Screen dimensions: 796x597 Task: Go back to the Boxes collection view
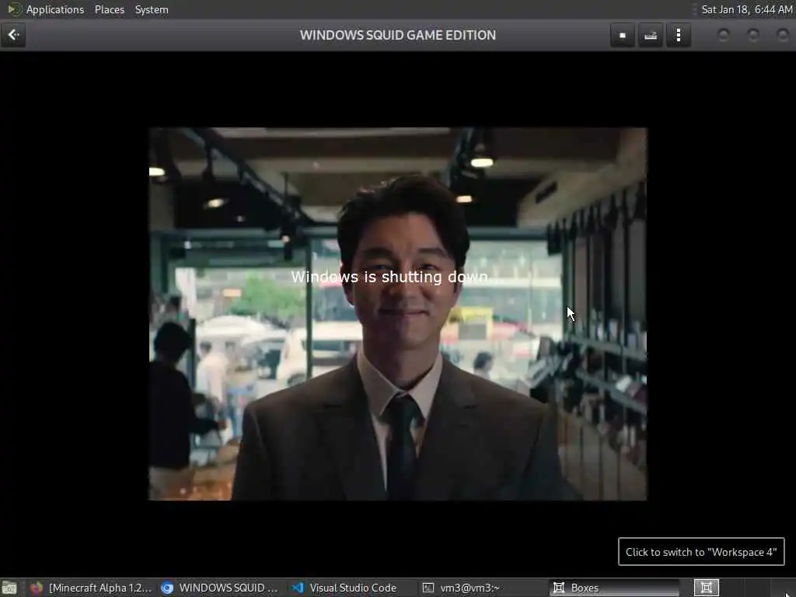13,35
